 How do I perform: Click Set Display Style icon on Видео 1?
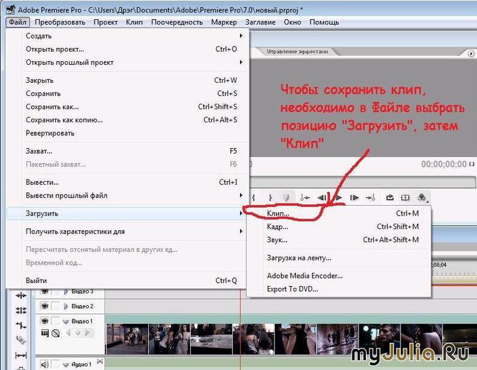point(44,333)
